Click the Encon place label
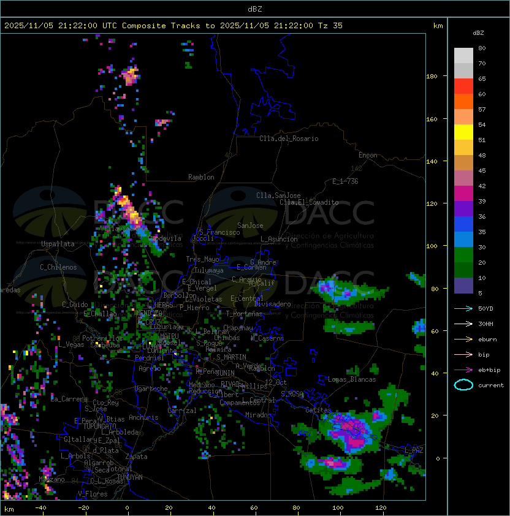 click(368, 155)
